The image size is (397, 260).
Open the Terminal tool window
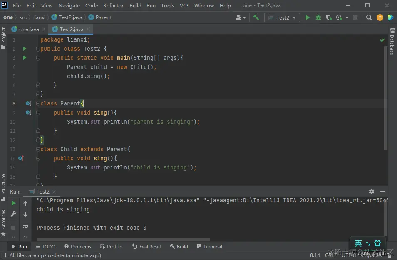(209, 247)
